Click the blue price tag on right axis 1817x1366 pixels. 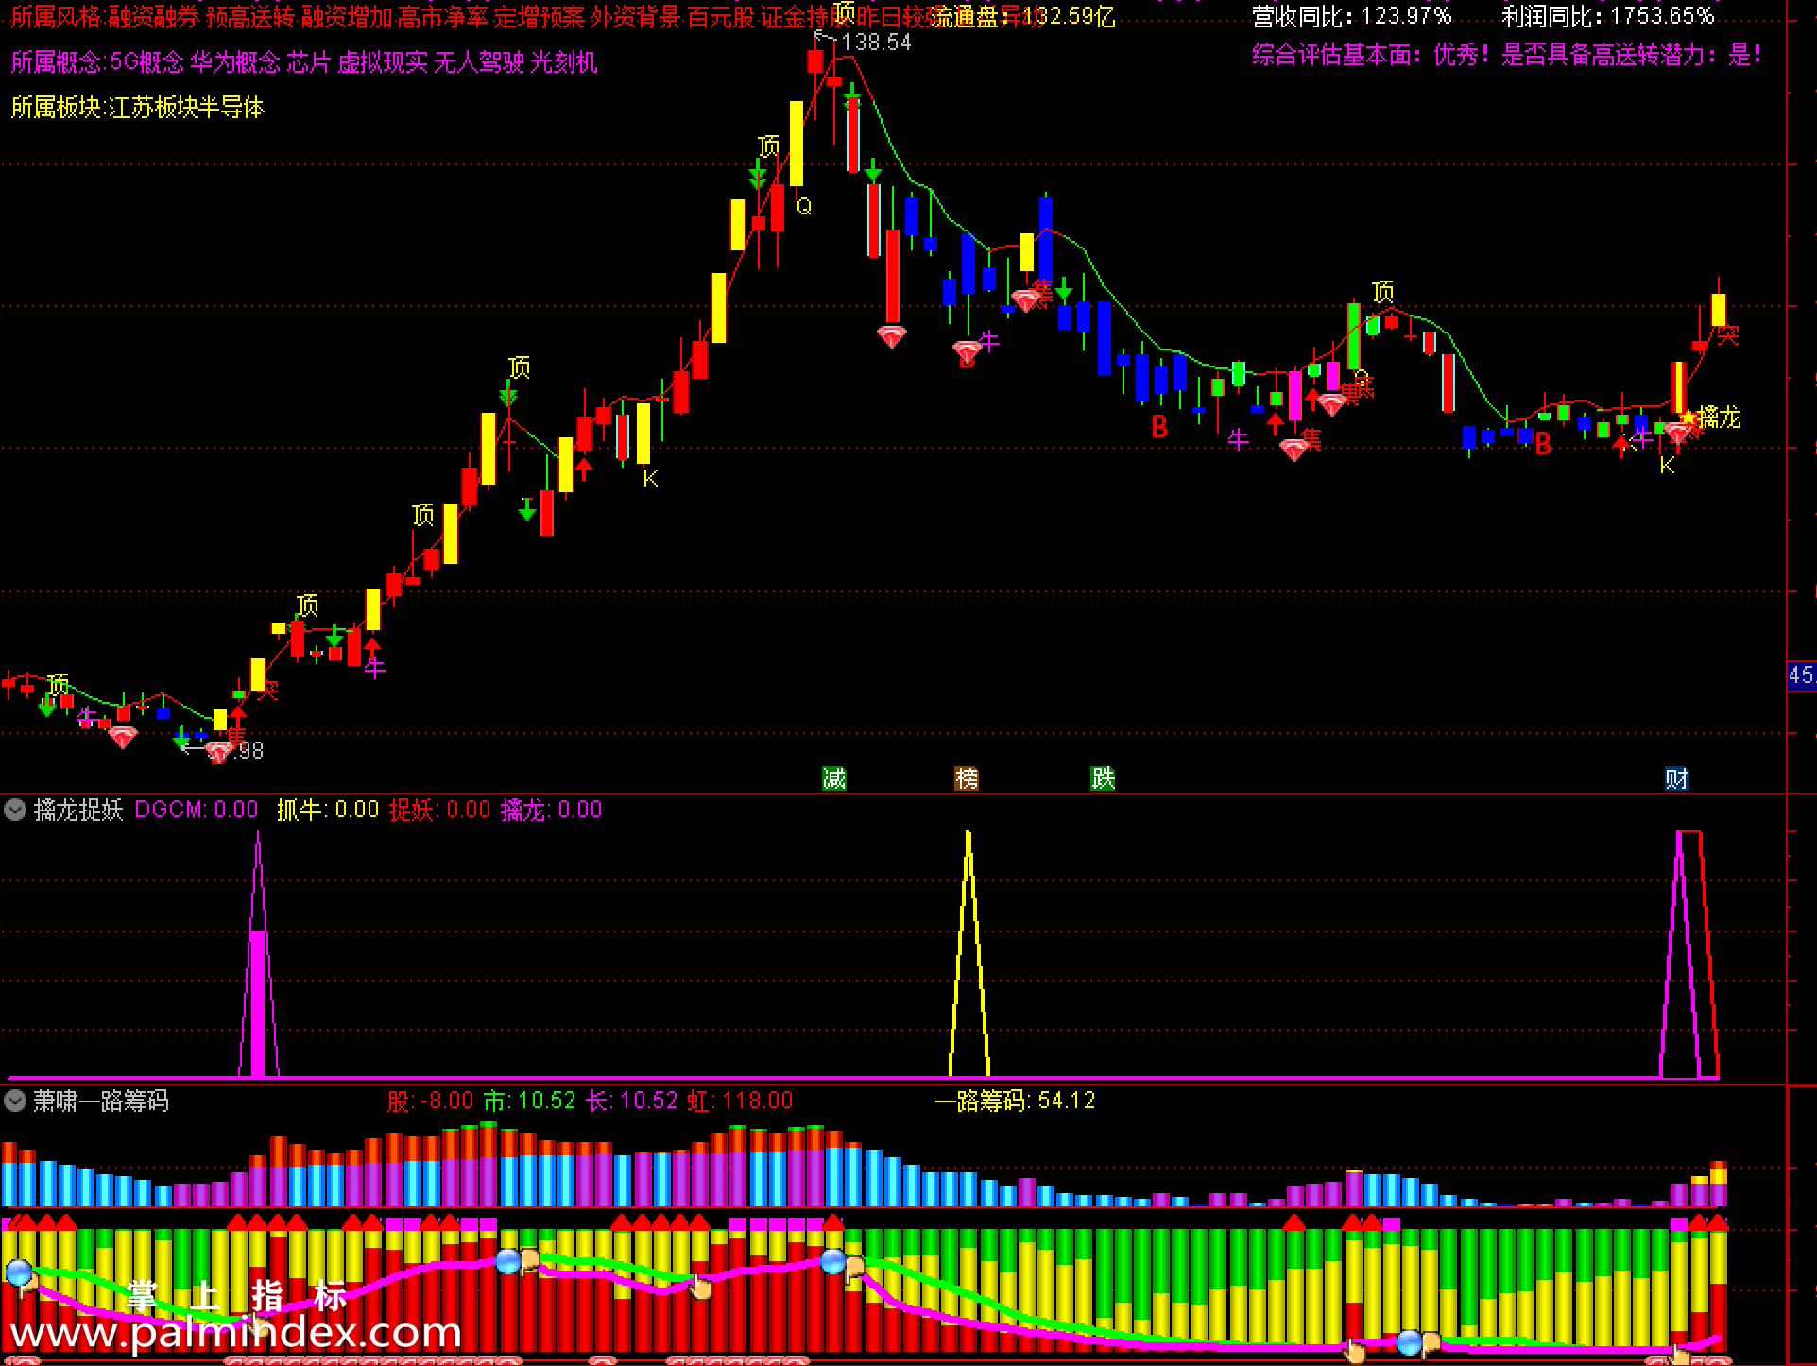click(x=1802, y=675)
